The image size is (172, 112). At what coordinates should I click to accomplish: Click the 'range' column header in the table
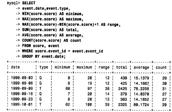(104, 68)
